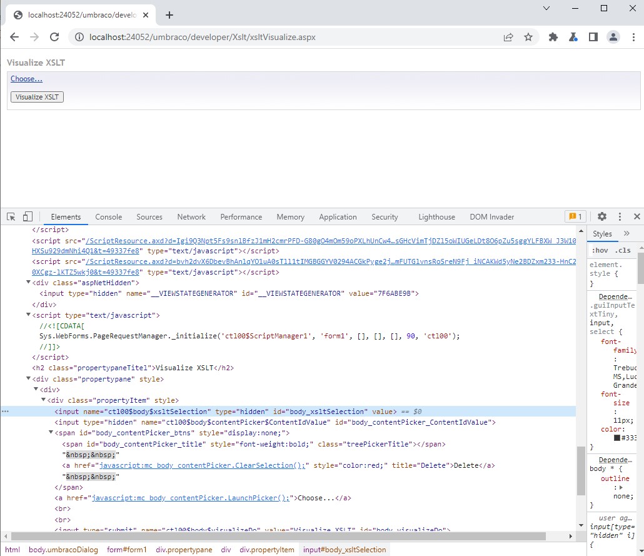Activate the inspect element picker
The height and width of the screenshot is (556, 644).
click(11, 216)
